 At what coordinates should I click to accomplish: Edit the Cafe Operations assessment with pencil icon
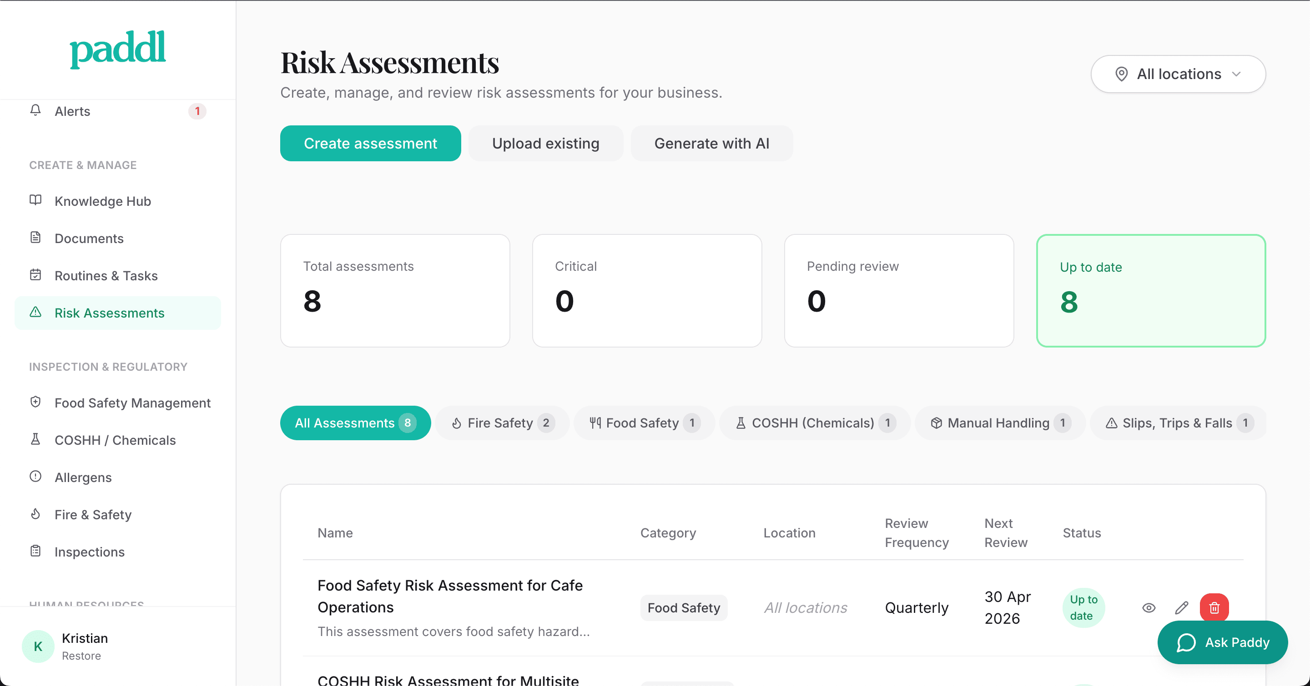(x=1182, y=607)
